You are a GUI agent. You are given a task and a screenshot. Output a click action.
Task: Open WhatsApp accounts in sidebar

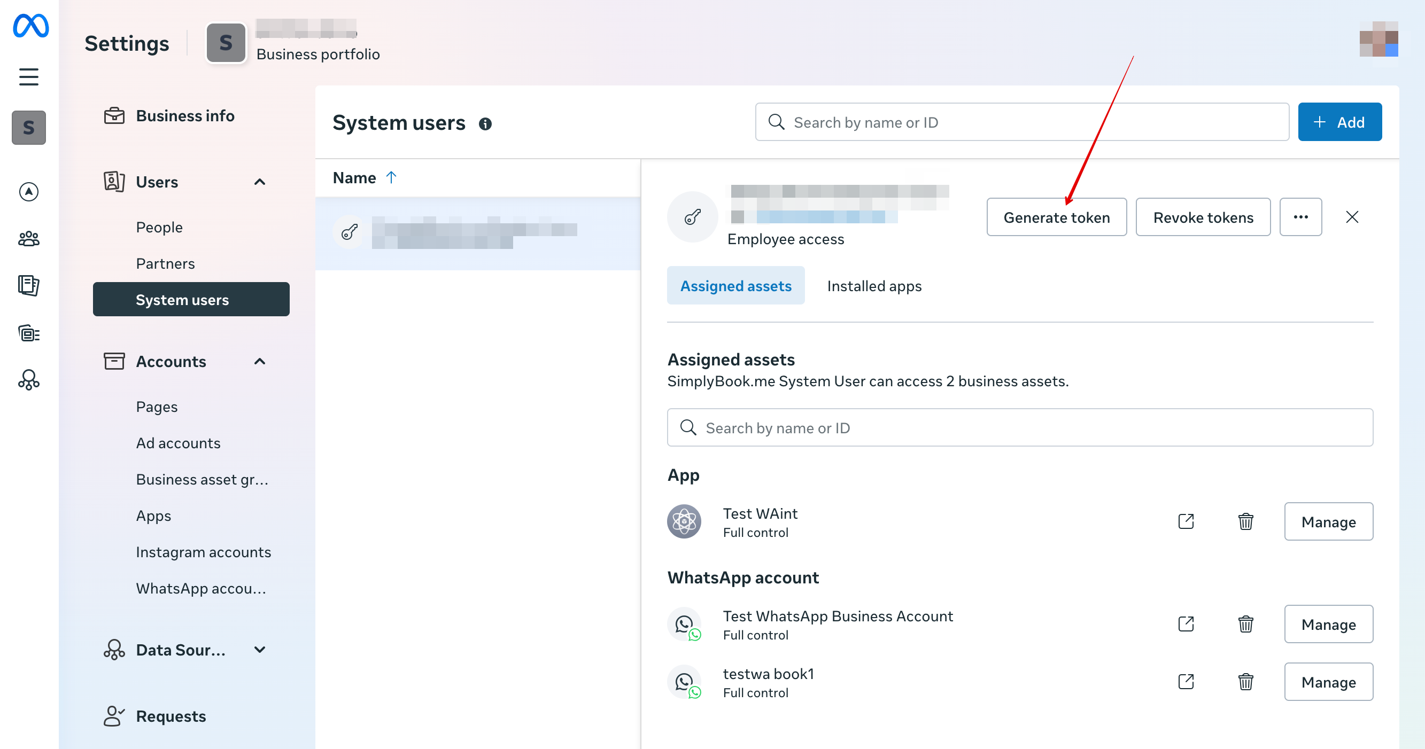pos(201,588)
